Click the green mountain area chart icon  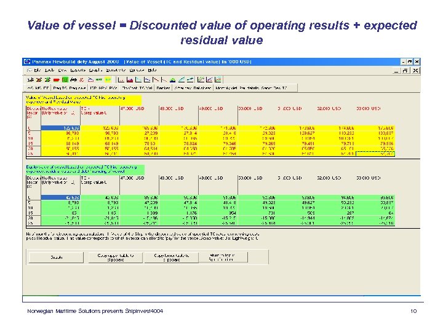click(x=173, y=79)
